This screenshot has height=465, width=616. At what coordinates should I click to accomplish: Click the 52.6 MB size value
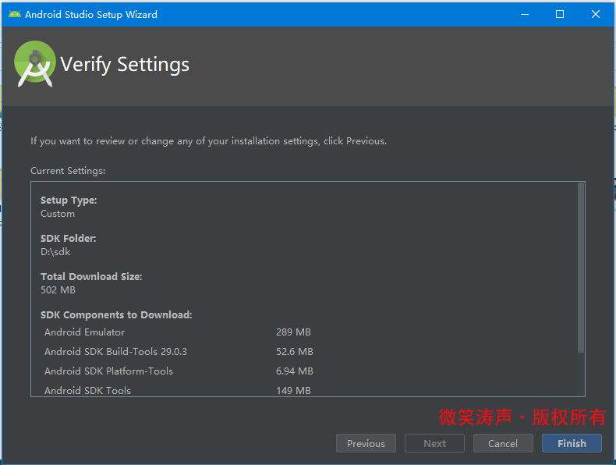click(294, 351)
